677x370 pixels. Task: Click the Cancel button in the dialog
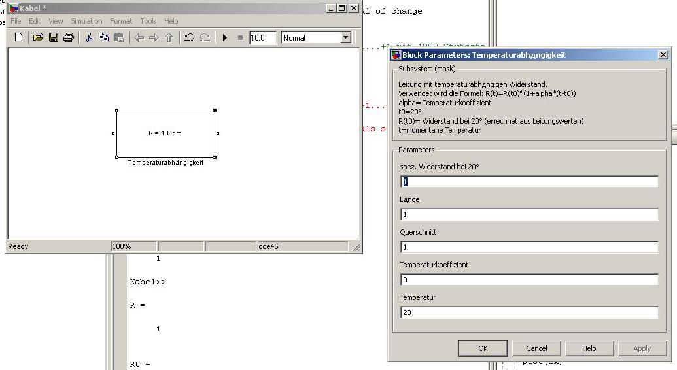coord(536,348)
